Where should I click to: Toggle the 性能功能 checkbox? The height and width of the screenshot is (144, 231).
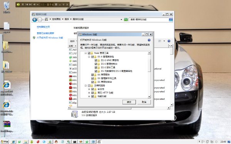[92, 96]
